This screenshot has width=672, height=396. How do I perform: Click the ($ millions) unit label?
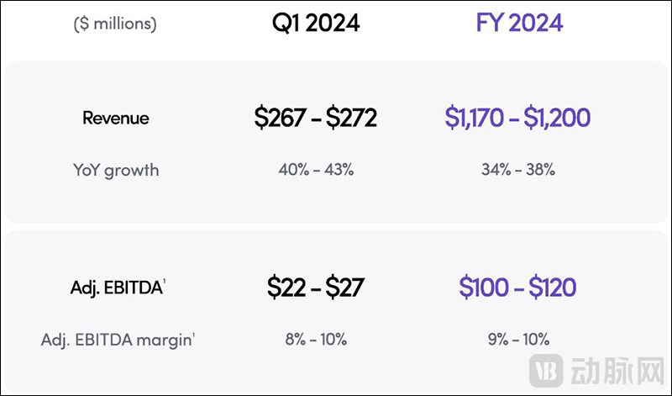point(115,24)
